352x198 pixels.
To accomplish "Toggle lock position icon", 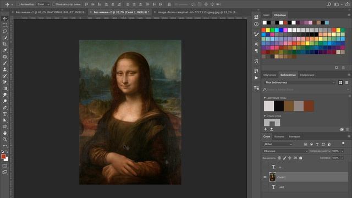I will click(x=290, y=158).
